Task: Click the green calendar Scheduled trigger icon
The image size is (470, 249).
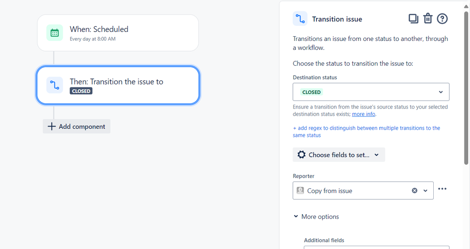Action: (55, 33)
